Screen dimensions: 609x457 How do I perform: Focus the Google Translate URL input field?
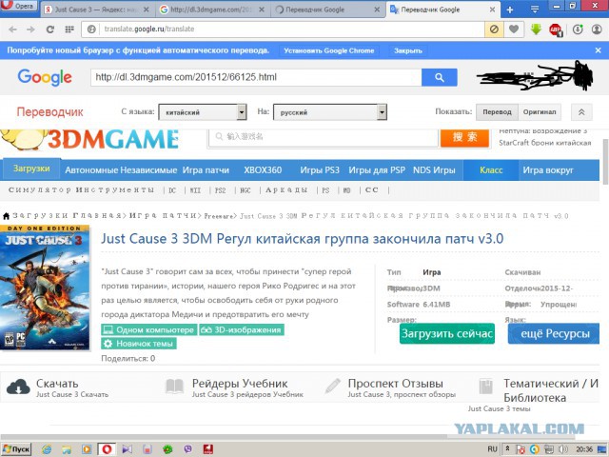256,77
